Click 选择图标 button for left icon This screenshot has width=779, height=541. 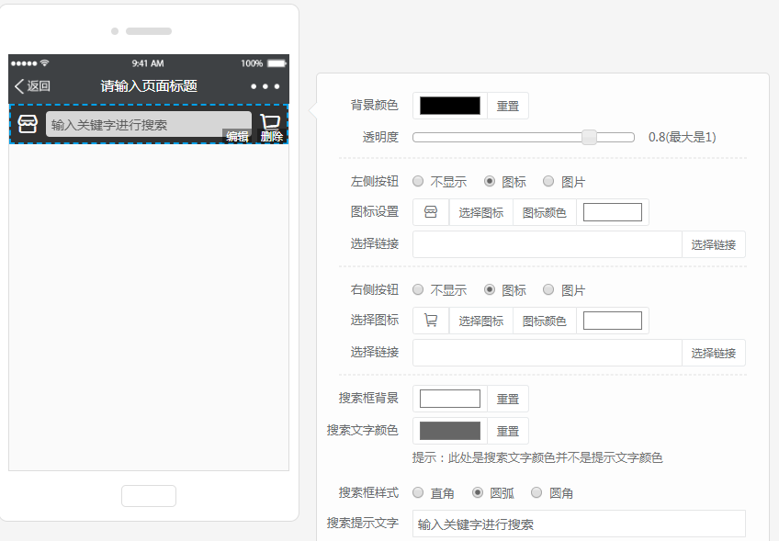[x=481, y=212]
